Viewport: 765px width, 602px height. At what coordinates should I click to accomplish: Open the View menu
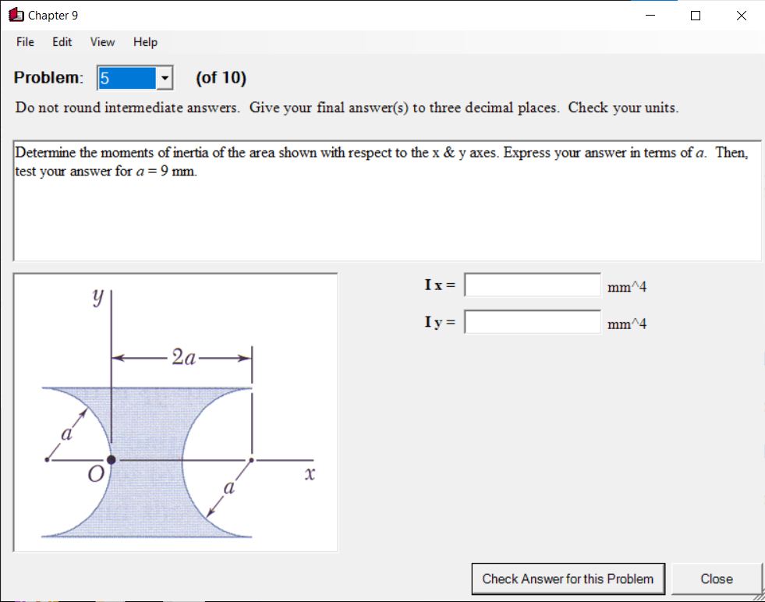(101, 42)
